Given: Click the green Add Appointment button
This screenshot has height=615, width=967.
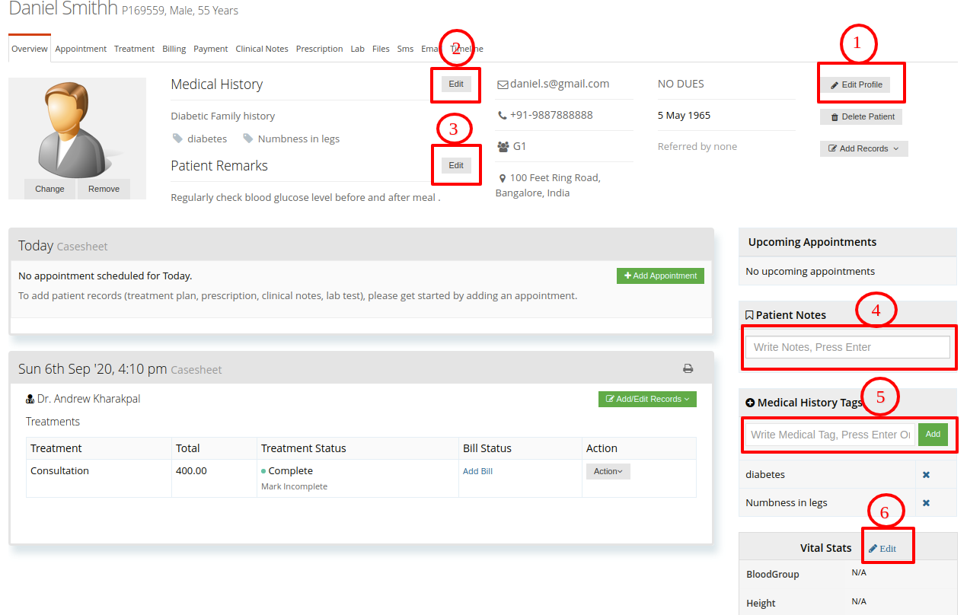Looking at the screenshot, I should coord(660,276).
